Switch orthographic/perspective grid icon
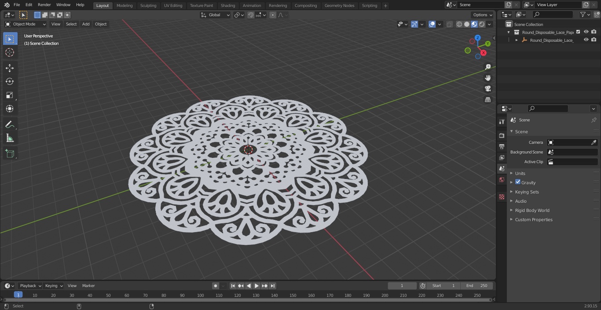The height and width of the screenshot is (310, 601). pyautogui.click(x=488, y=99)
